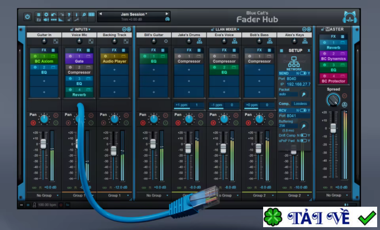Toggle the plug-in power bypass button
This screenshot has width=380, height=230.
(x=27, y=17)
